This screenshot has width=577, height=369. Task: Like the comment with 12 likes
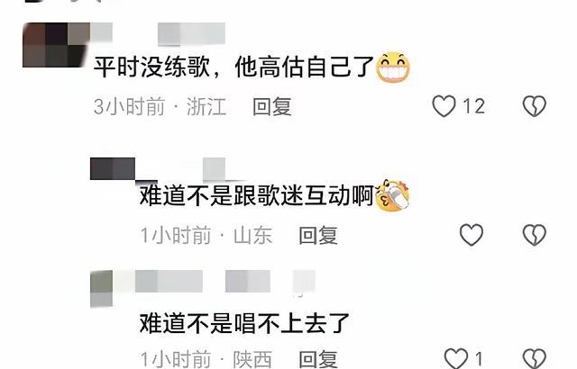click(444, 106)
